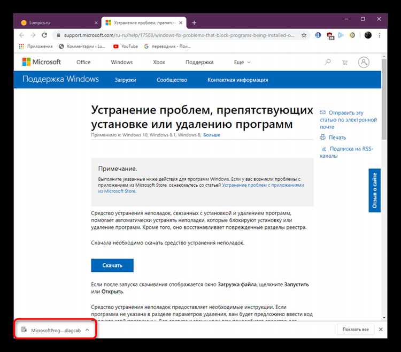The width and height of the screenshot is (401, 352).
Task: Click the browser back arrow
Action: pos(22,35)
